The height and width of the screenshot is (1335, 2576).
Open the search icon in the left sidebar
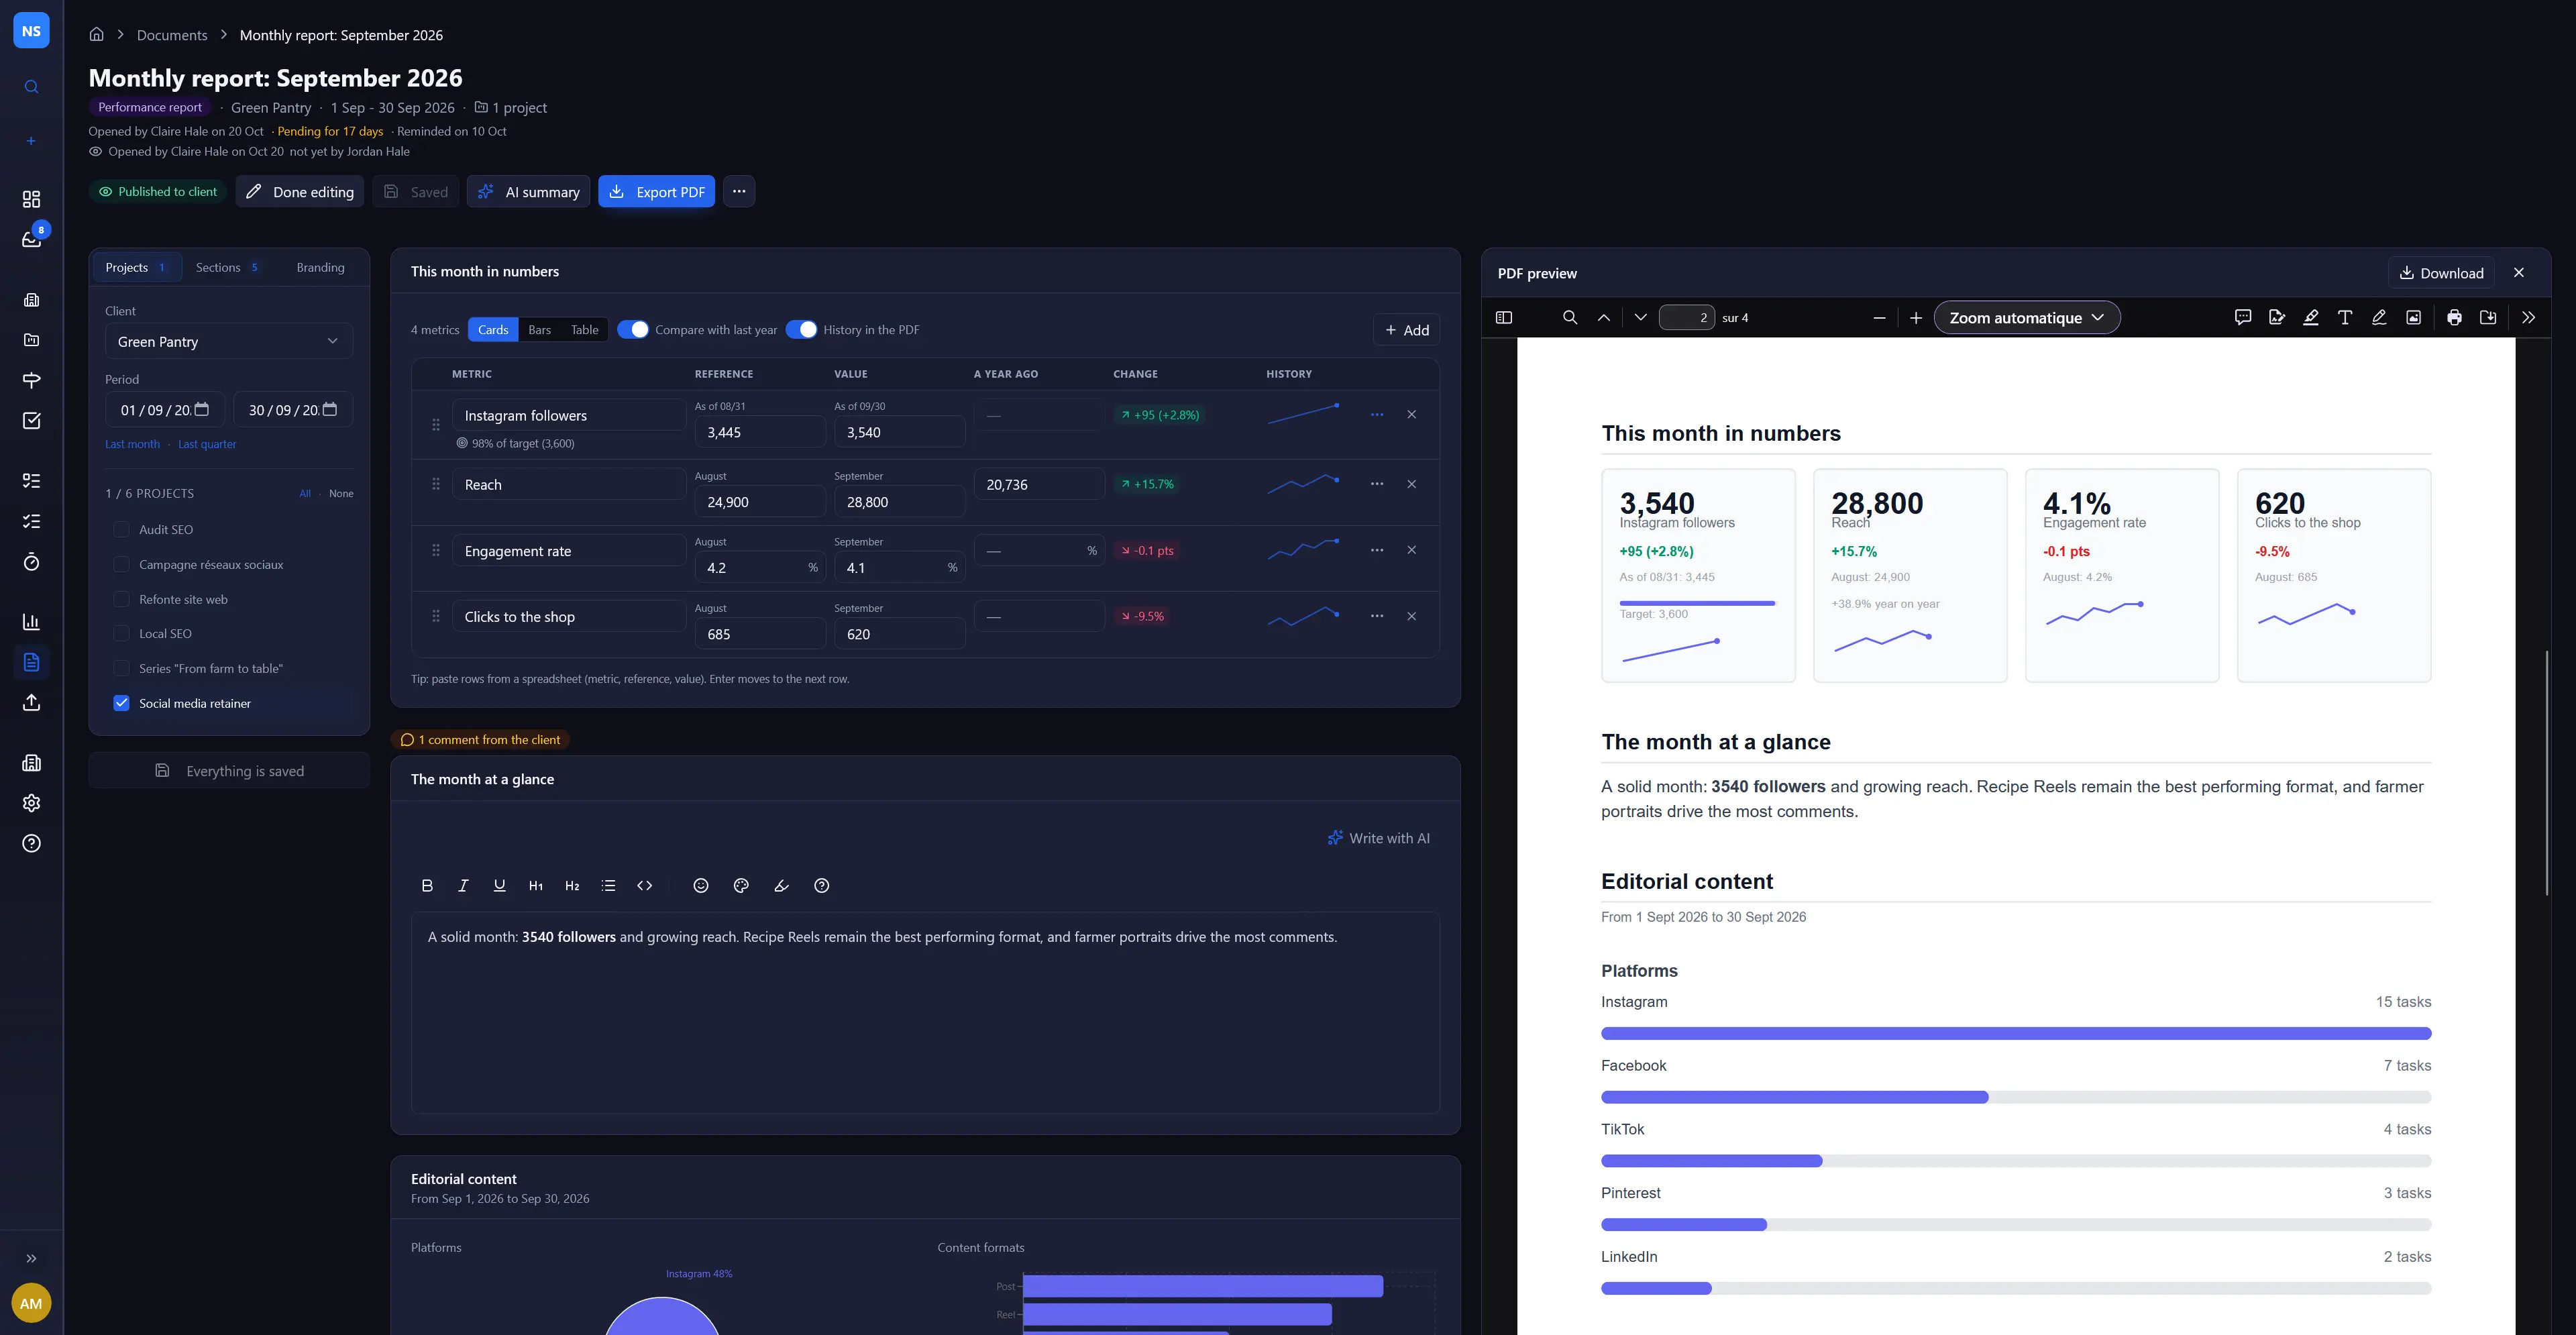[x=31, y=87]
